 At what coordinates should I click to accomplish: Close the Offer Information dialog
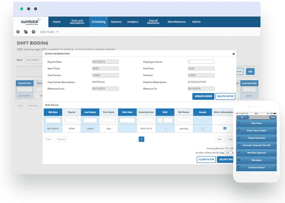233,54
